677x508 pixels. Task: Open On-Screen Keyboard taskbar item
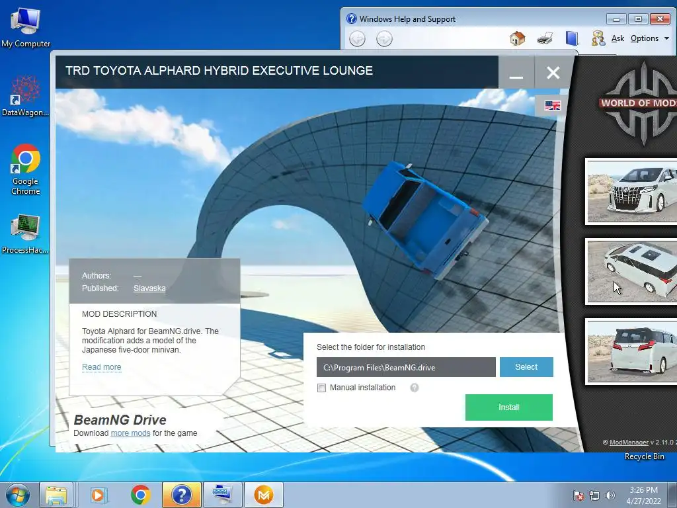(x=223, y=495)
